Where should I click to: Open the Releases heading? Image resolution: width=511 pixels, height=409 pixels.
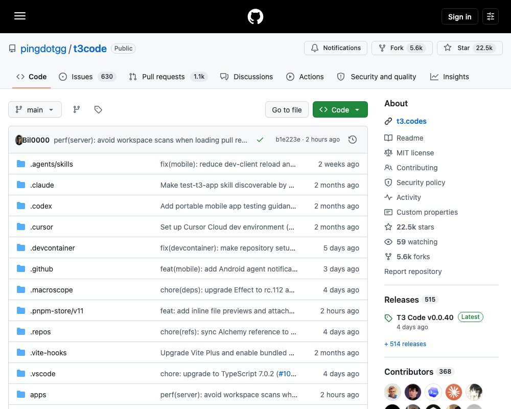tap(402, 300)
